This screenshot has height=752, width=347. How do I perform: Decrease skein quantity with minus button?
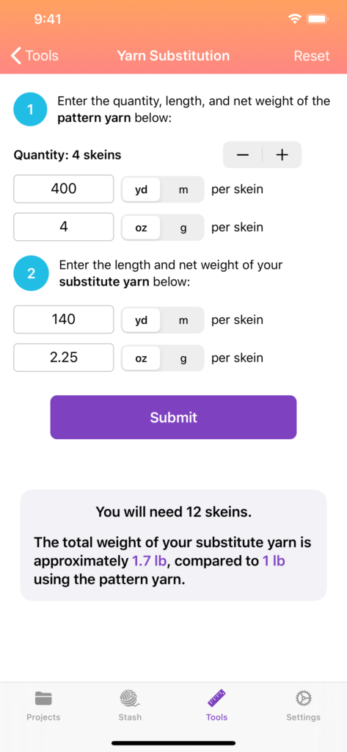[x=243, y=155]
